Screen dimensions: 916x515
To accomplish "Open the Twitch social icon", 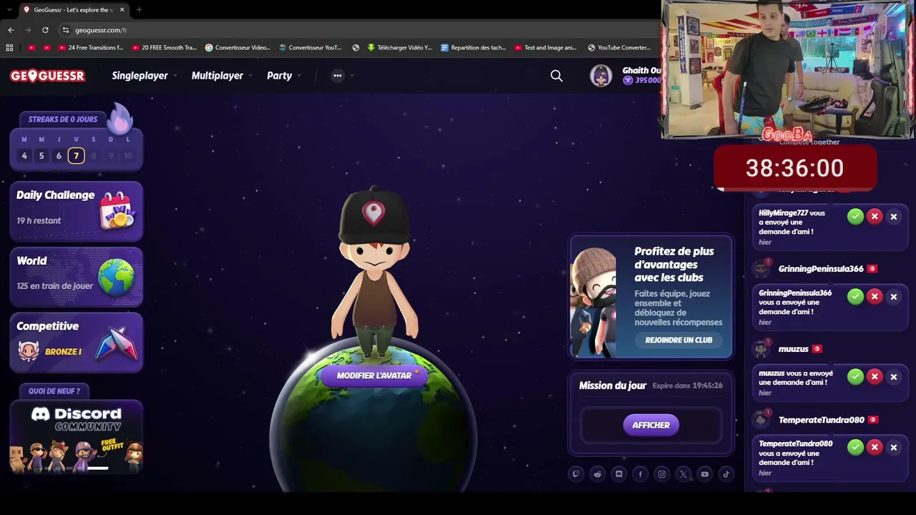I will [576, 474].
